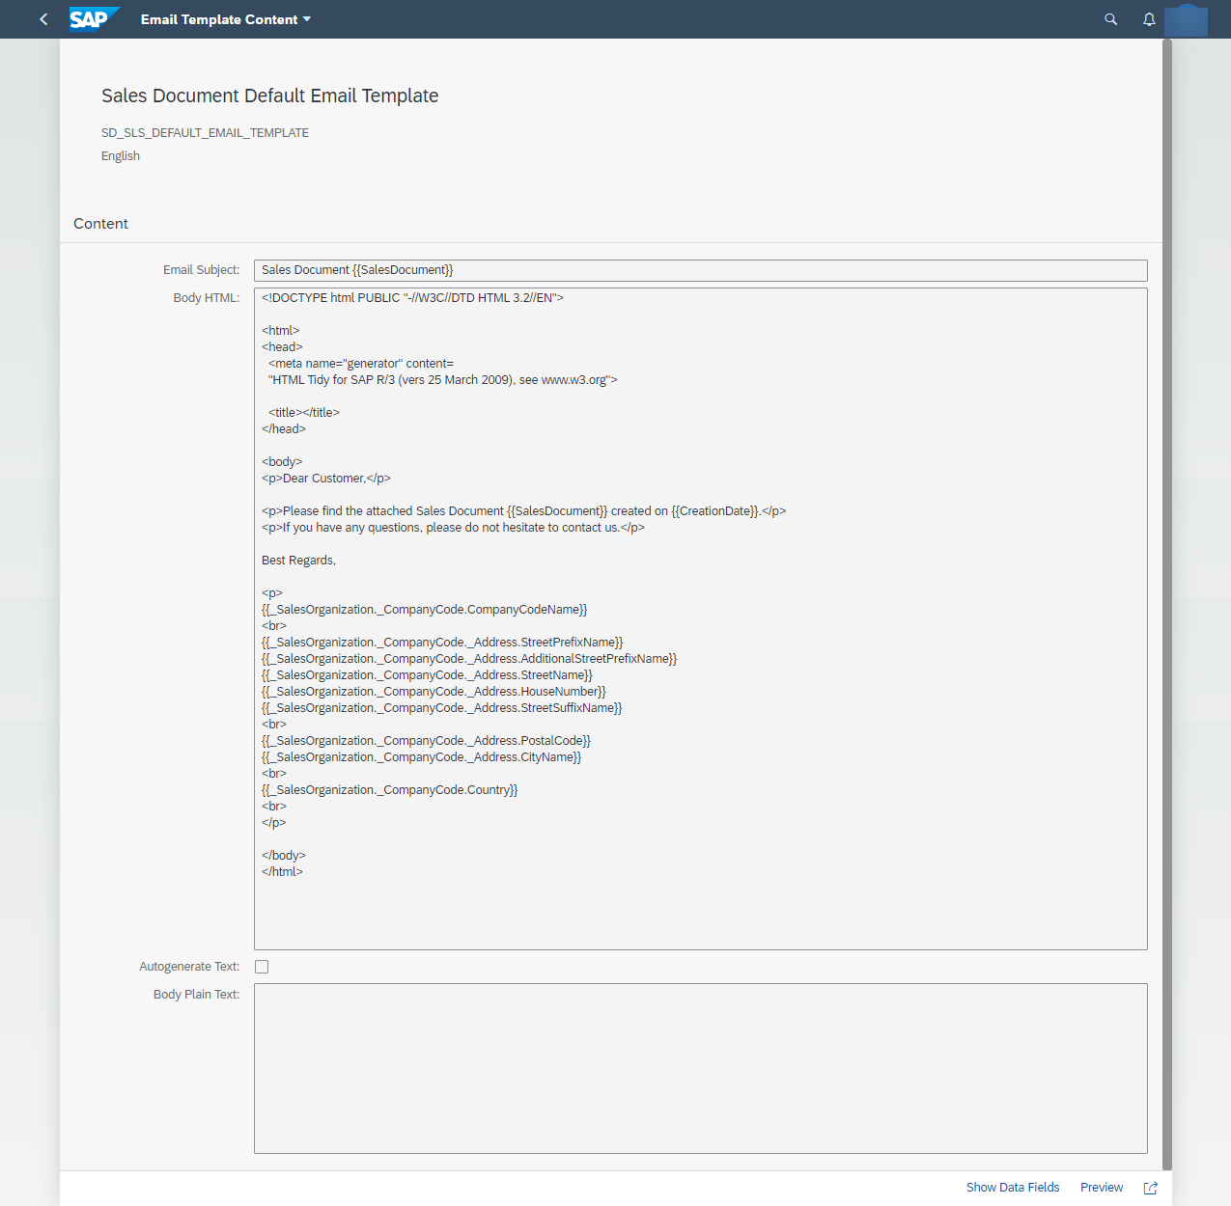The height and width of the screenshot is (1206, 1231).
Task: Navigate back using the back arrow
Action: [42, 18]
